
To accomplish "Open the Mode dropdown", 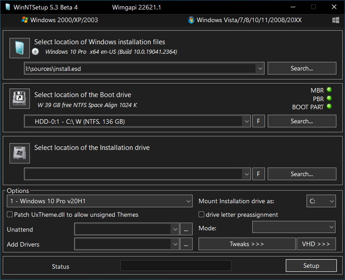I will (x=294, y=227).
